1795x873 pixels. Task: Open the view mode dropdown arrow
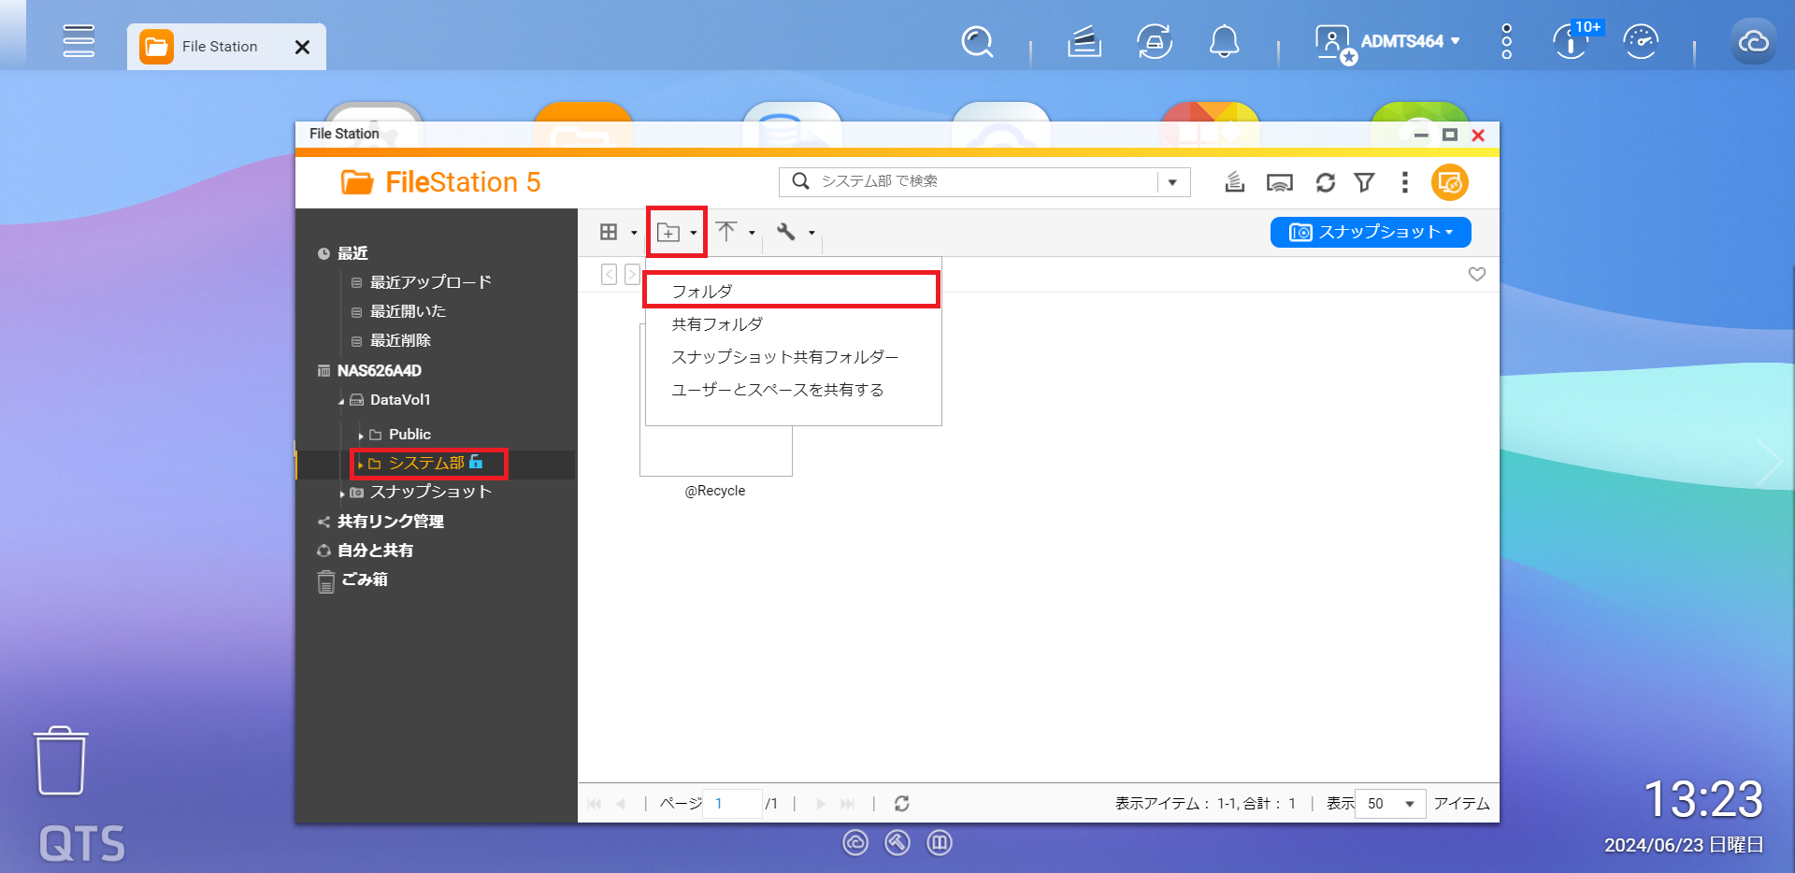point(634,233)
